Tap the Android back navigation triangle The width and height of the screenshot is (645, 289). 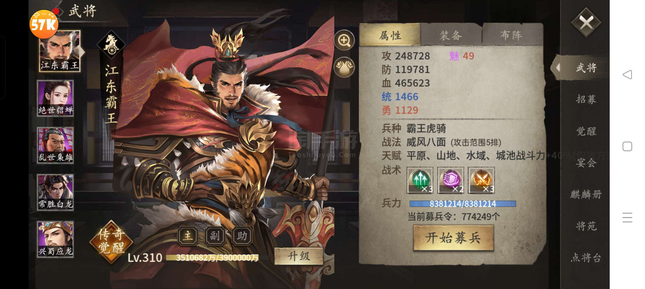pyautogui.click(x=627, y=75)
